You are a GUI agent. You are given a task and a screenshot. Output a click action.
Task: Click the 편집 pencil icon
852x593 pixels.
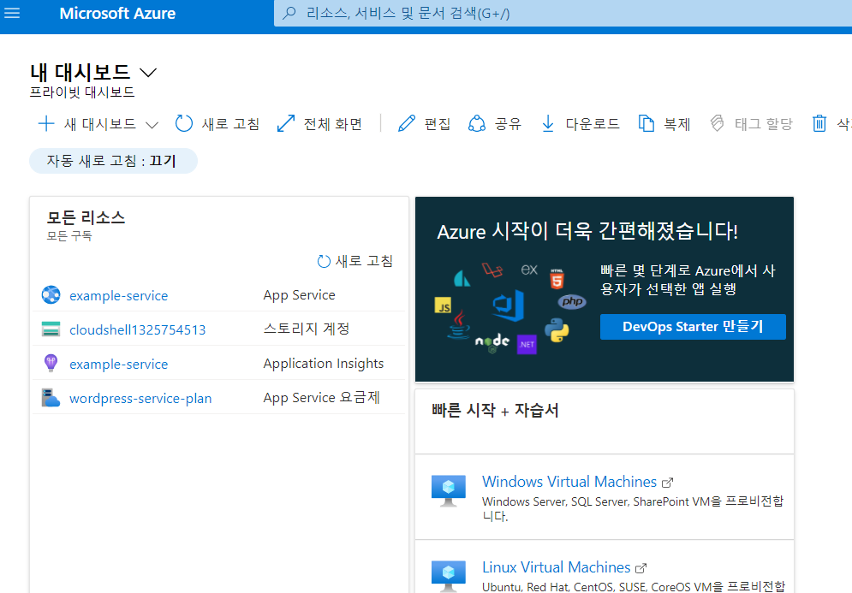407,124
